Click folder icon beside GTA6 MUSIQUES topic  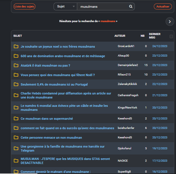pyautogui.click(x=16, y=161)
